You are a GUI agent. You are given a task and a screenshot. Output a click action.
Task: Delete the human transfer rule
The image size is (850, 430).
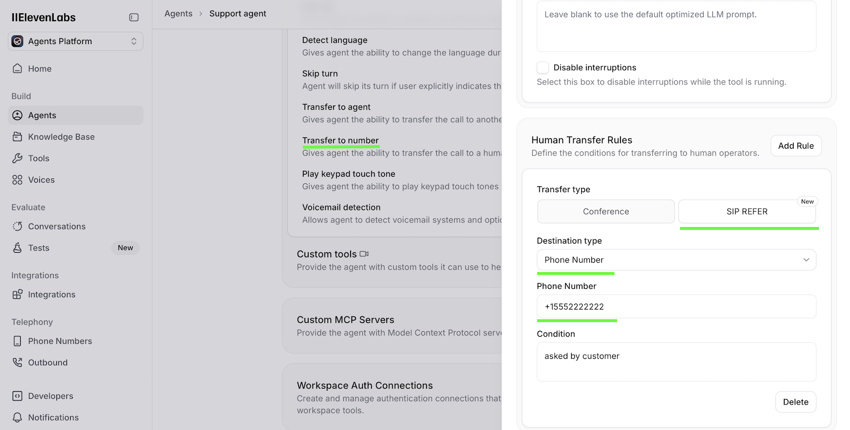(x=795, y=402)
